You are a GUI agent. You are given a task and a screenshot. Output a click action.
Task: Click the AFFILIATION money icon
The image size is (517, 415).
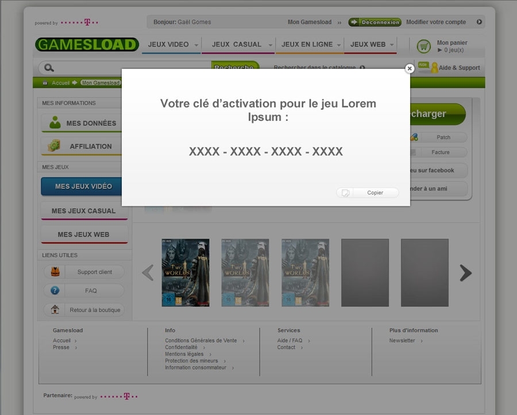pos(54,145)
